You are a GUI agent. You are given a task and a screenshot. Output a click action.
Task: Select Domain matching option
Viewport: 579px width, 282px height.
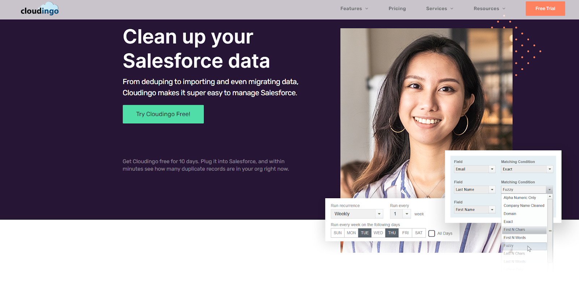pos(524,214)
